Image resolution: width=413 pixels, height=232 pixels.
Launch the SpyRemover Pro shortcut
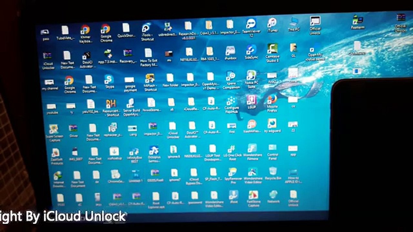233,176
